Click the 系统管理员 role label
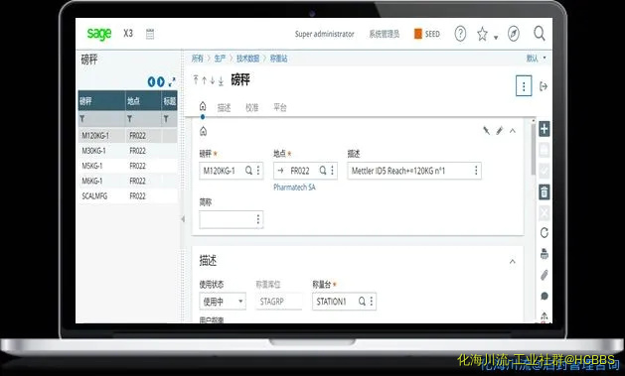625x376 pixels. pyautogui.click(x=384, y=34)
